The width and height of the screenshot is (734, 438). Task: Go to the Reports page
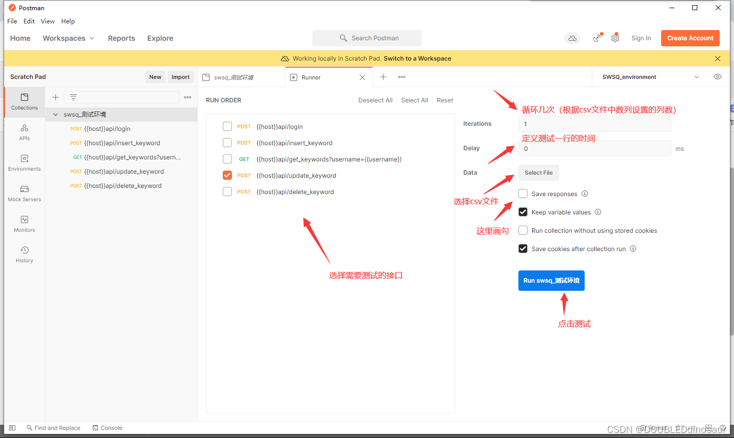[x=121, y=38]
